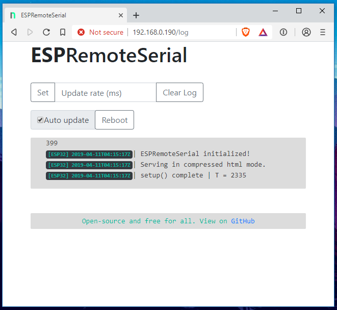Click the circular info extension icon
The height and width of the screenshot is (310, 337).
click(283, 32)
